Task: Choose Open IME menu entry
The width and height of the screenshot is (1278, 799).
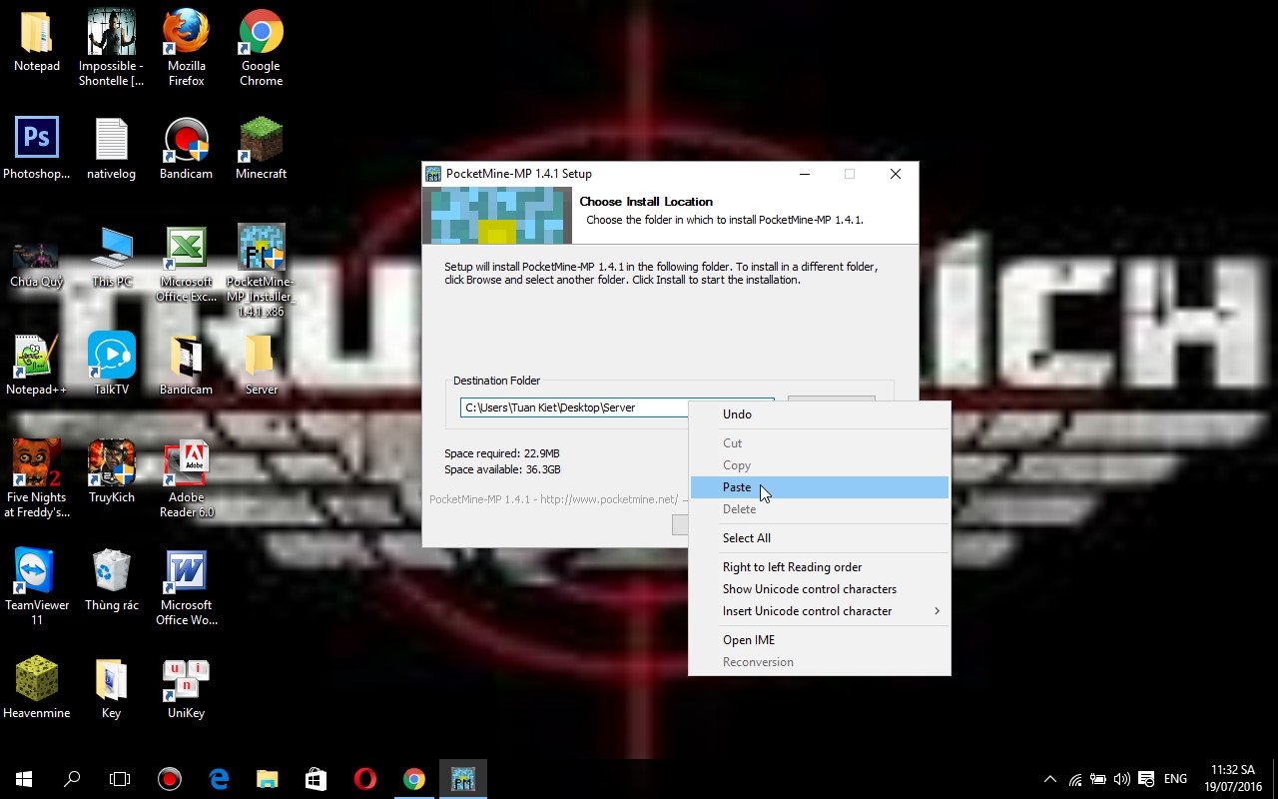Action: point(820,640)
